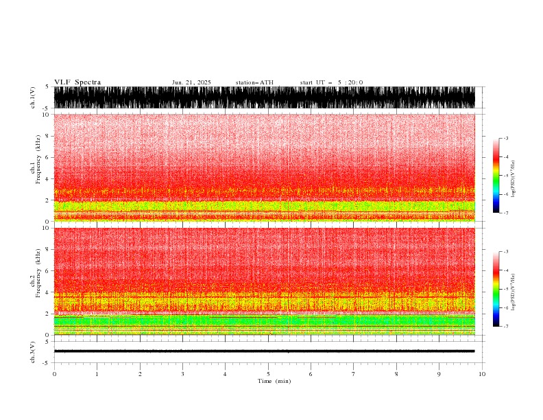543x420 pixels.
Task: Click the ch.1 colorbar "log(PSD)(V²/Hz)" label
Action: pos(513,179)
